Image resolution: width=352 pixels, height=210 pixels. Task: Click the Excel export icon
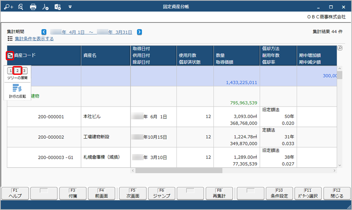[58, 7]
